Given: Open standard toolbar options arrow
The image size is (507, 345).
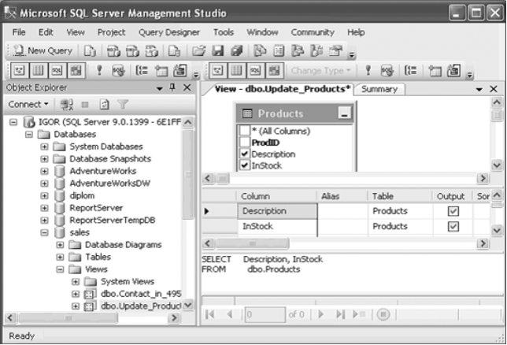Looking at the screenshot, I should [351, 55].
